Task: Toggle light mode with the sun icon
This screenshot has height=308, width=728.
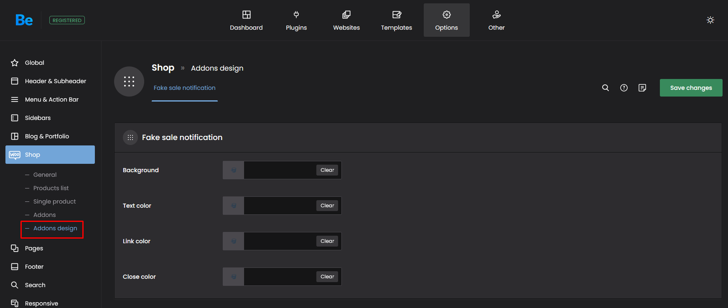Action: [x=710, y=20]
